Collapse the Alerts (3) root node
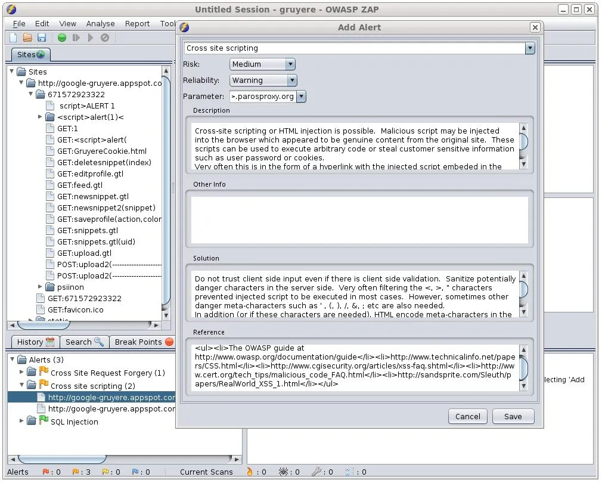Viewport: 602px width, 483px height. tap(13, 360)
